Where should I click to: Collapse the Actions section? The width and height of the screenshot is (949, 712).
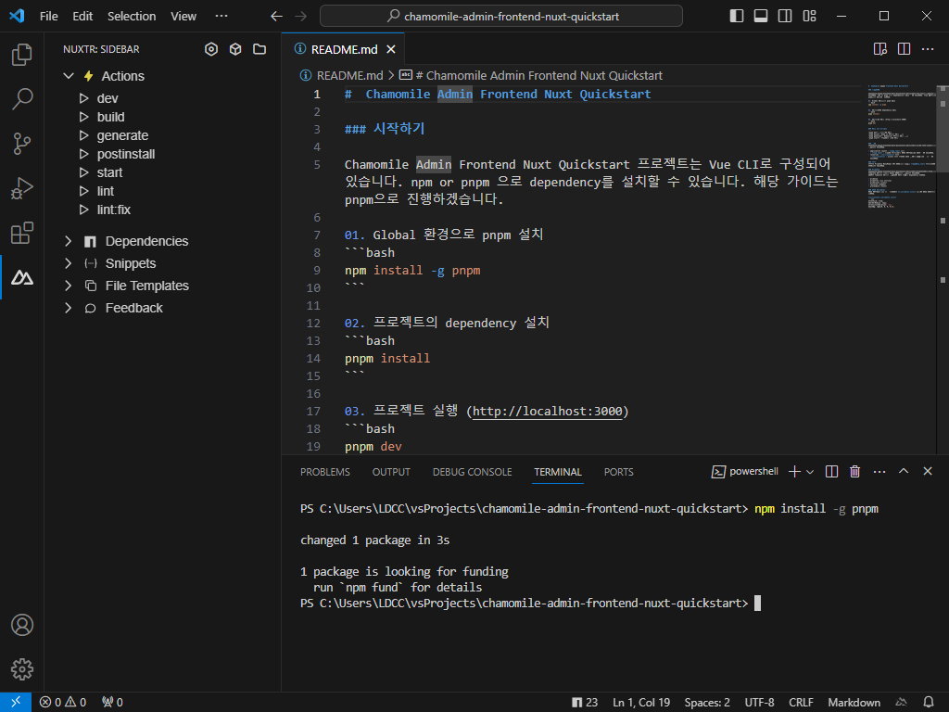point(69,76)
